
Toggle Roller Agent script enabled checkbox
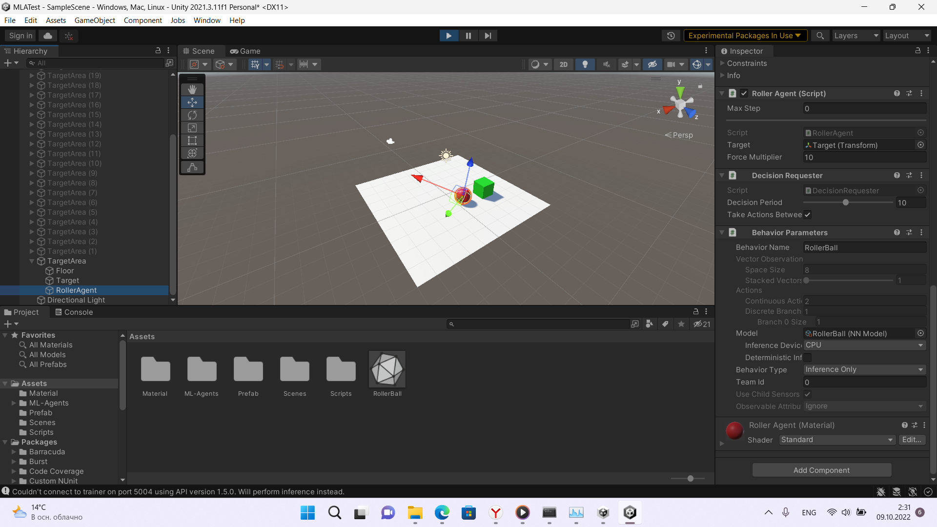click(744, 93)
